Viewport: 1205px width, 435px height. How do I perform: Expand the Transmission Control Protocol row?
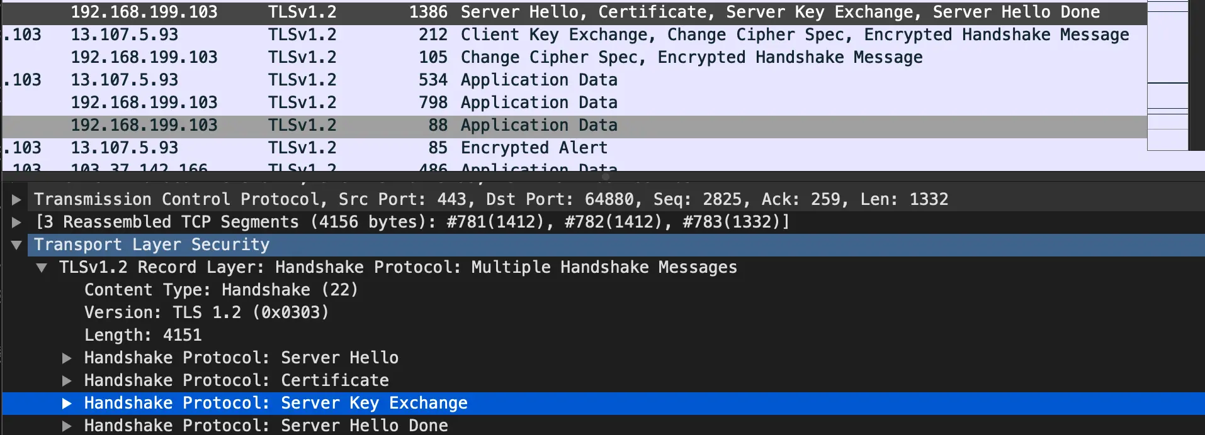[x=16, y=200]
